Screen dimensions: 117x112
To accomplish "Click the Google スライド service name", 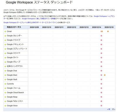I will click(13, 53).
